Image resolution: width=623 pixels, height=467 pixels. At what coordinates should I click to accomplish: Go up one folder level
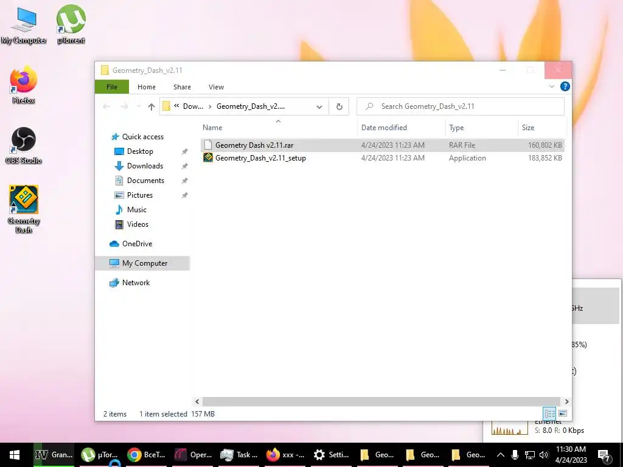pos(151,106)
